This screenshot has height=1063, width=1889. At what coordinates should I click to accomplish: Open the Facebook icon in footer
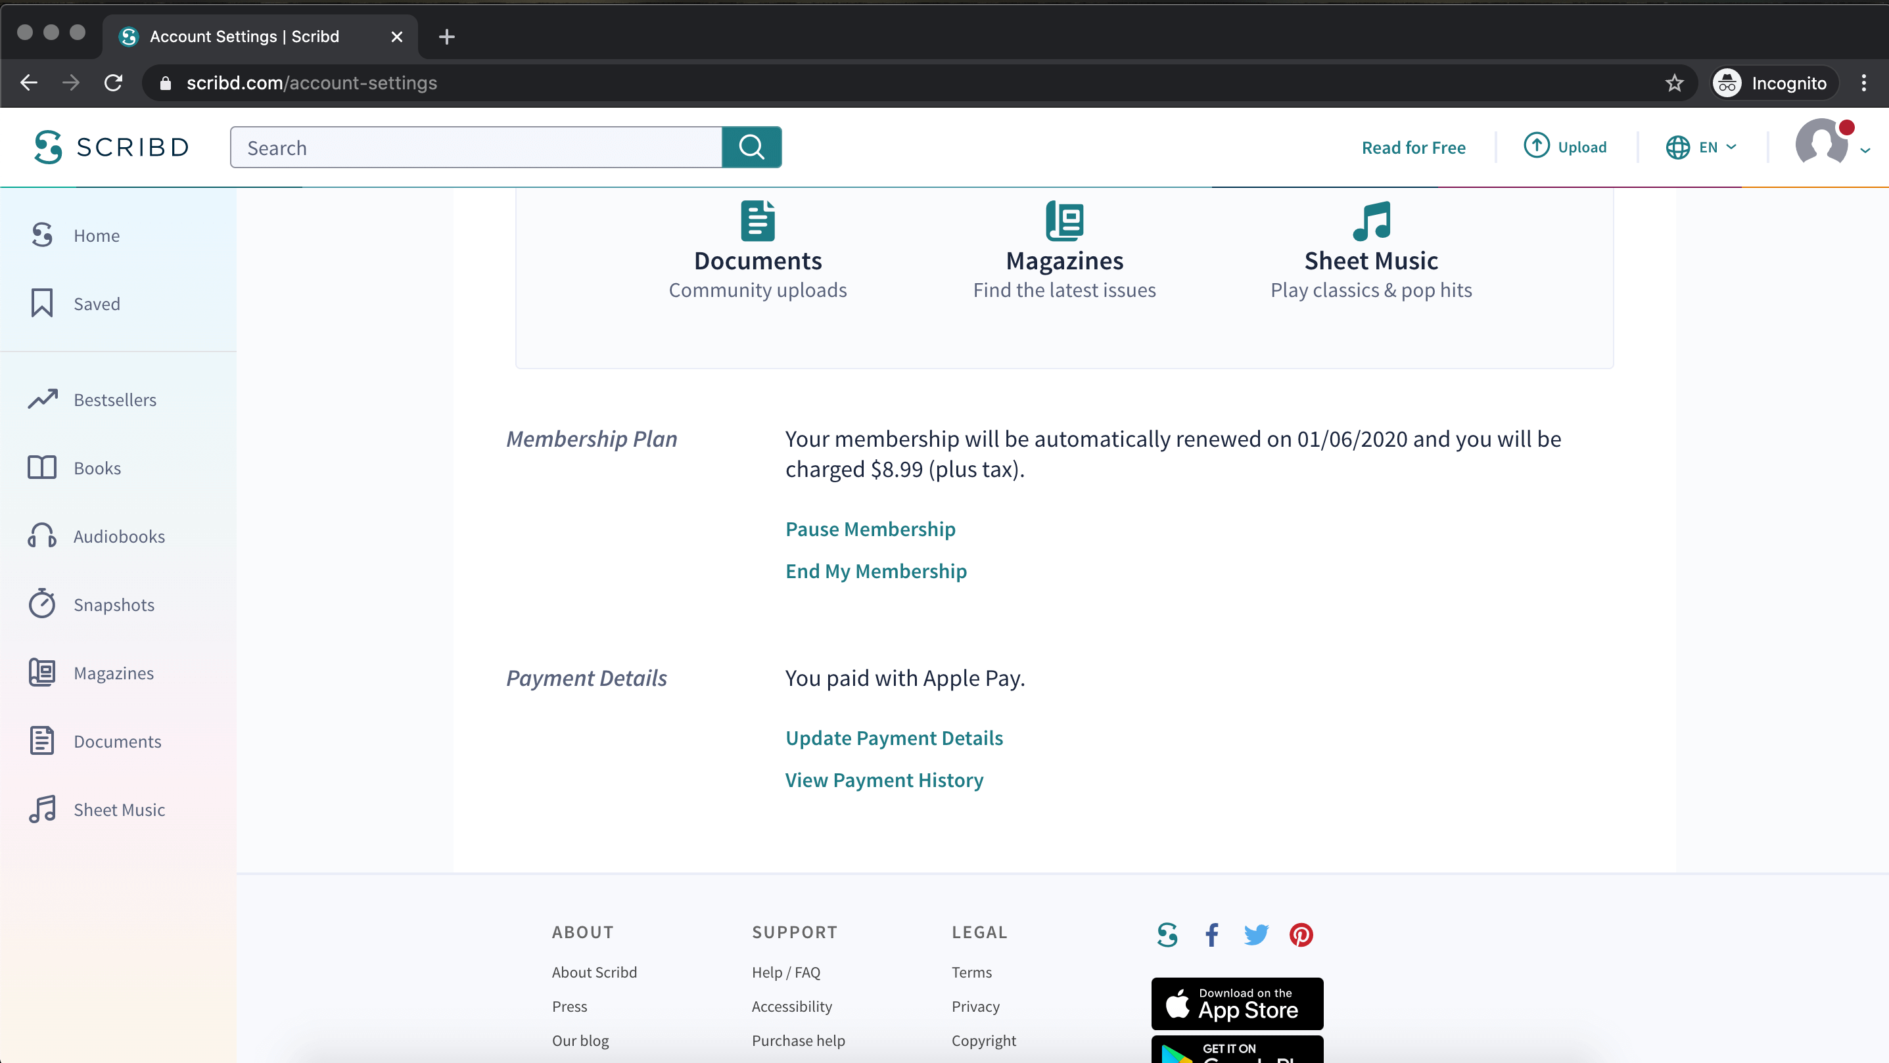[1211, 935]
